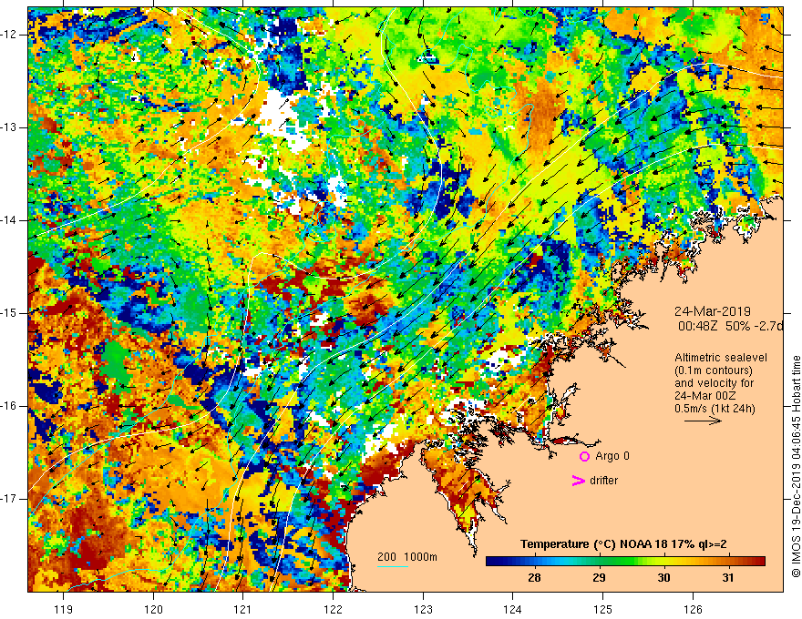The height and width of the screenshot is (619, 802).
Task: Click longitude axis label '122'
Action: click(333, 609)
